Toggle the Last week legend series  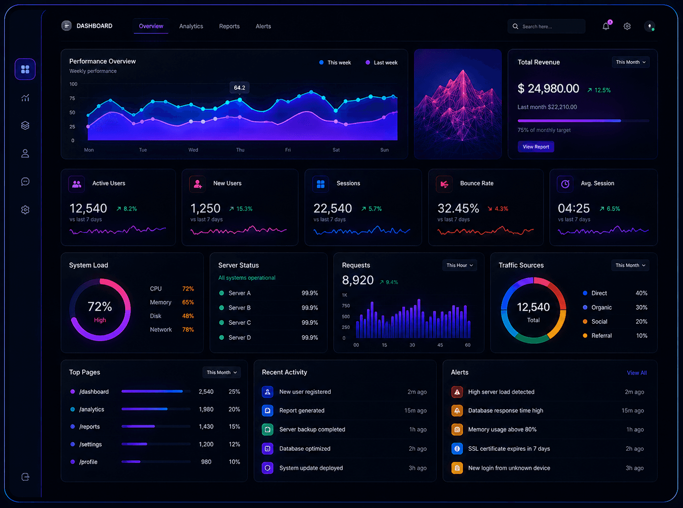382,63
